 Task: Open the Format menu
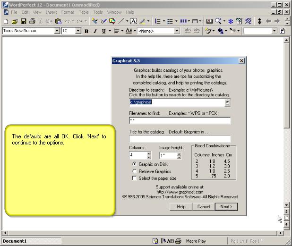coord(68,12)
